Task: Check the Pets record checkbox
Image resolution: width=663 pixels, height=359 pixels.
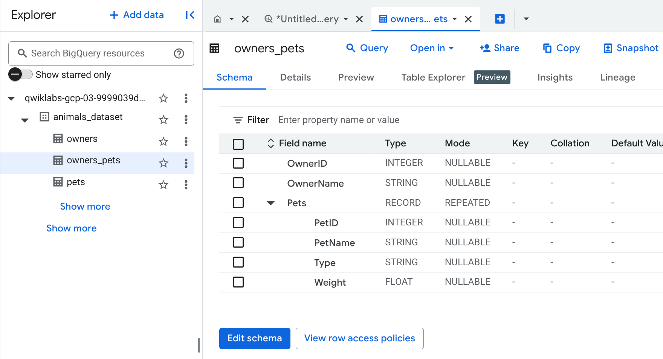Action: tap(238, 203)
